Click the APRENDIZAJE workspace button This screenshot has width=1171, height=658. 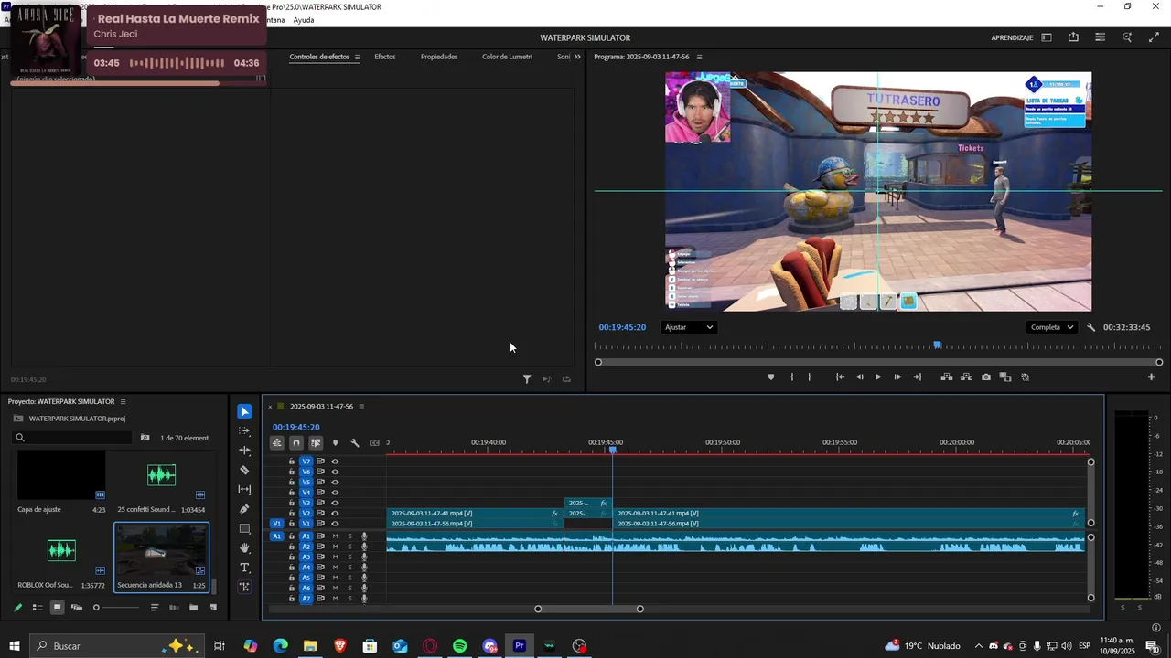tap(1012, 37)
